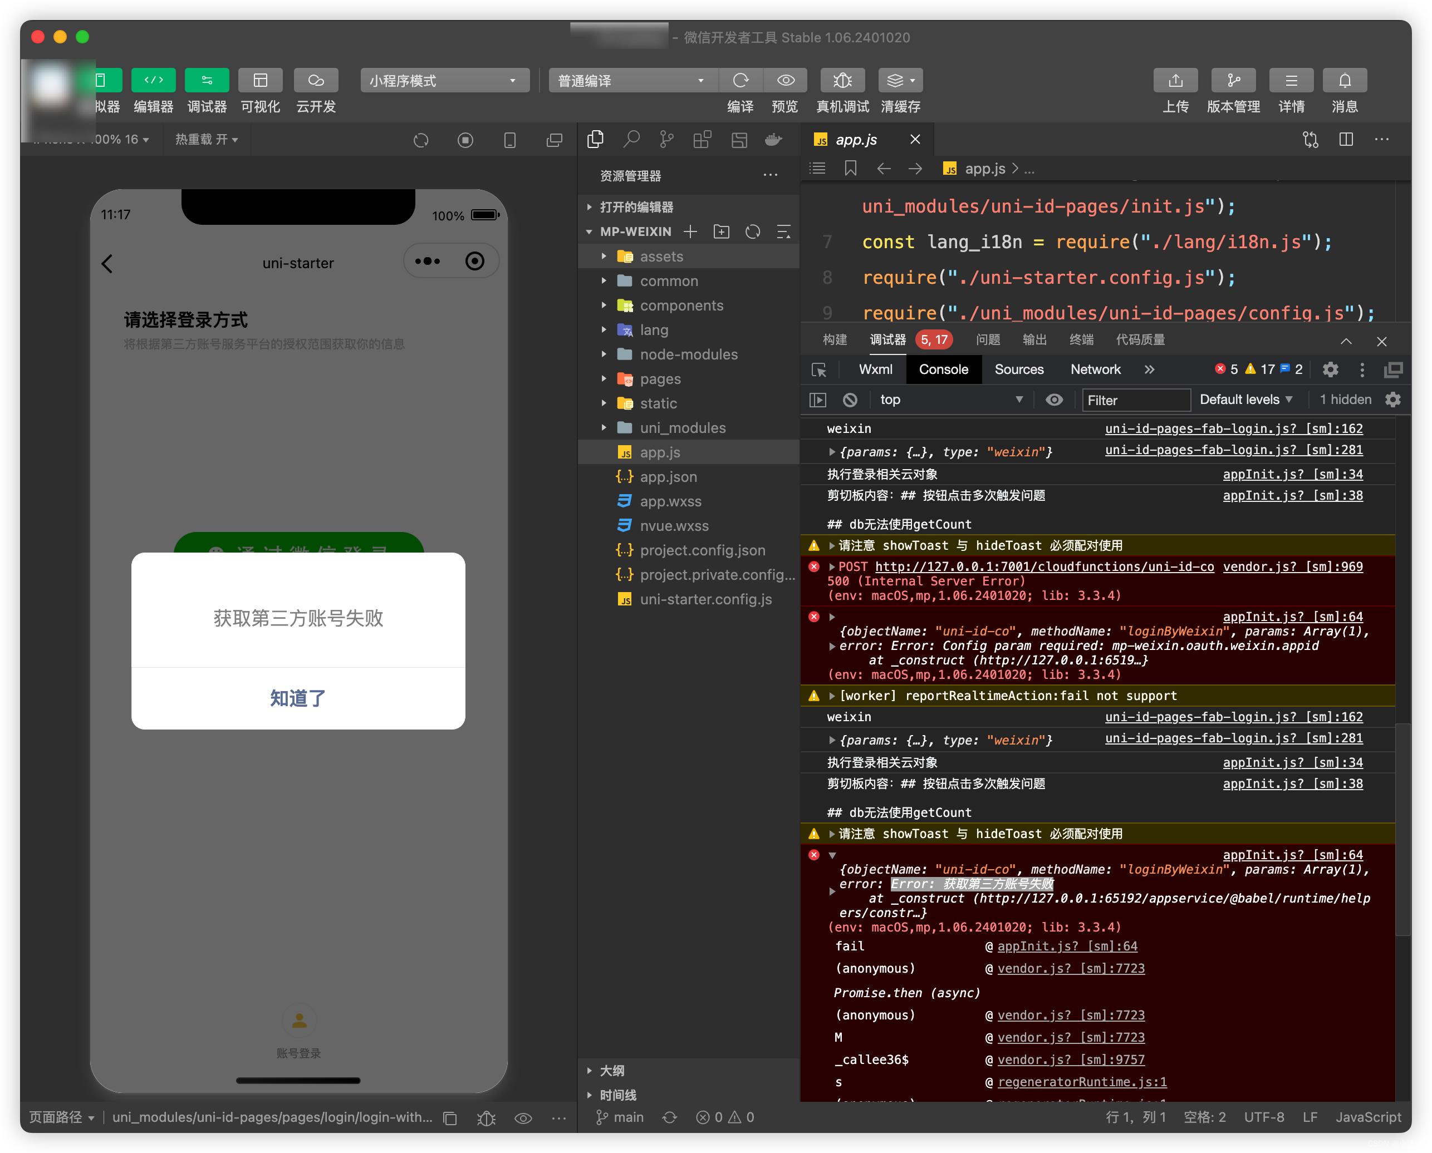Expand the 大纲 outline section
Image resolution: width=1432 pixels, height=1153 pixels.
click(x=688, y=1070)
